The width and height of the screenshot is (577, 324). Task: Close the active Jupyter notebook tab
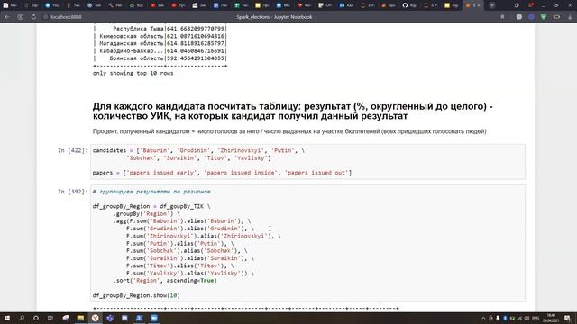479,5
